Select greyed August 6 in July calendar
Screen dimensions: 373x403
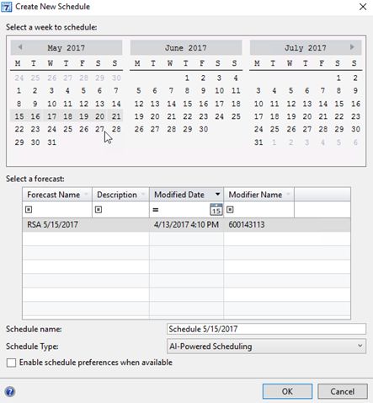(355, 142)
